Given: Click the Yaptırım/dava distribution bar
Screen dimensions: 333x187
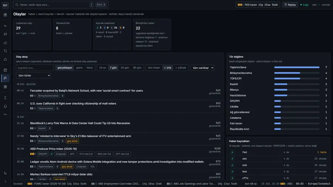Looking at the screenshot, I should point(297,67).
